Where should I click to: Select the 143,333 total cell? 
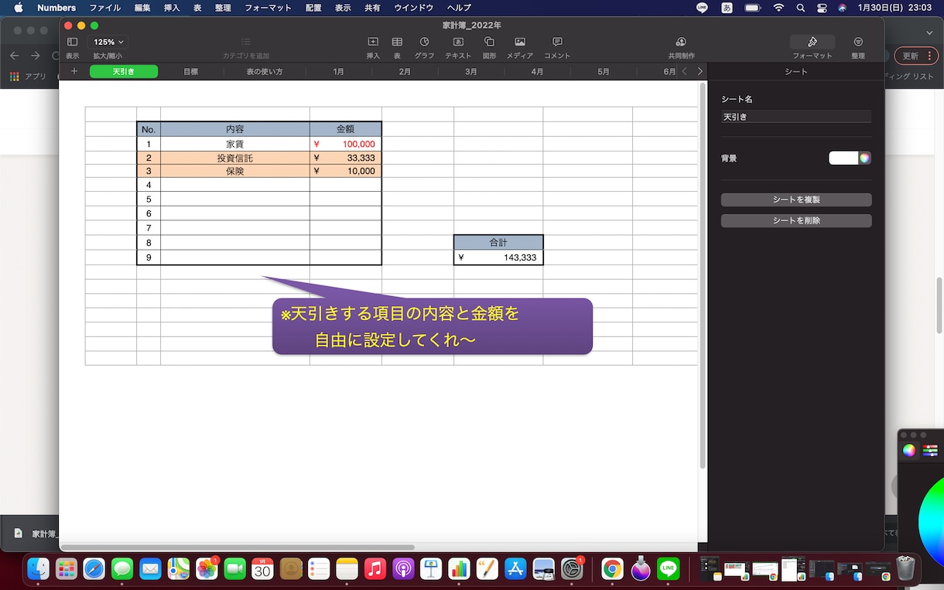tap(498, 257)
